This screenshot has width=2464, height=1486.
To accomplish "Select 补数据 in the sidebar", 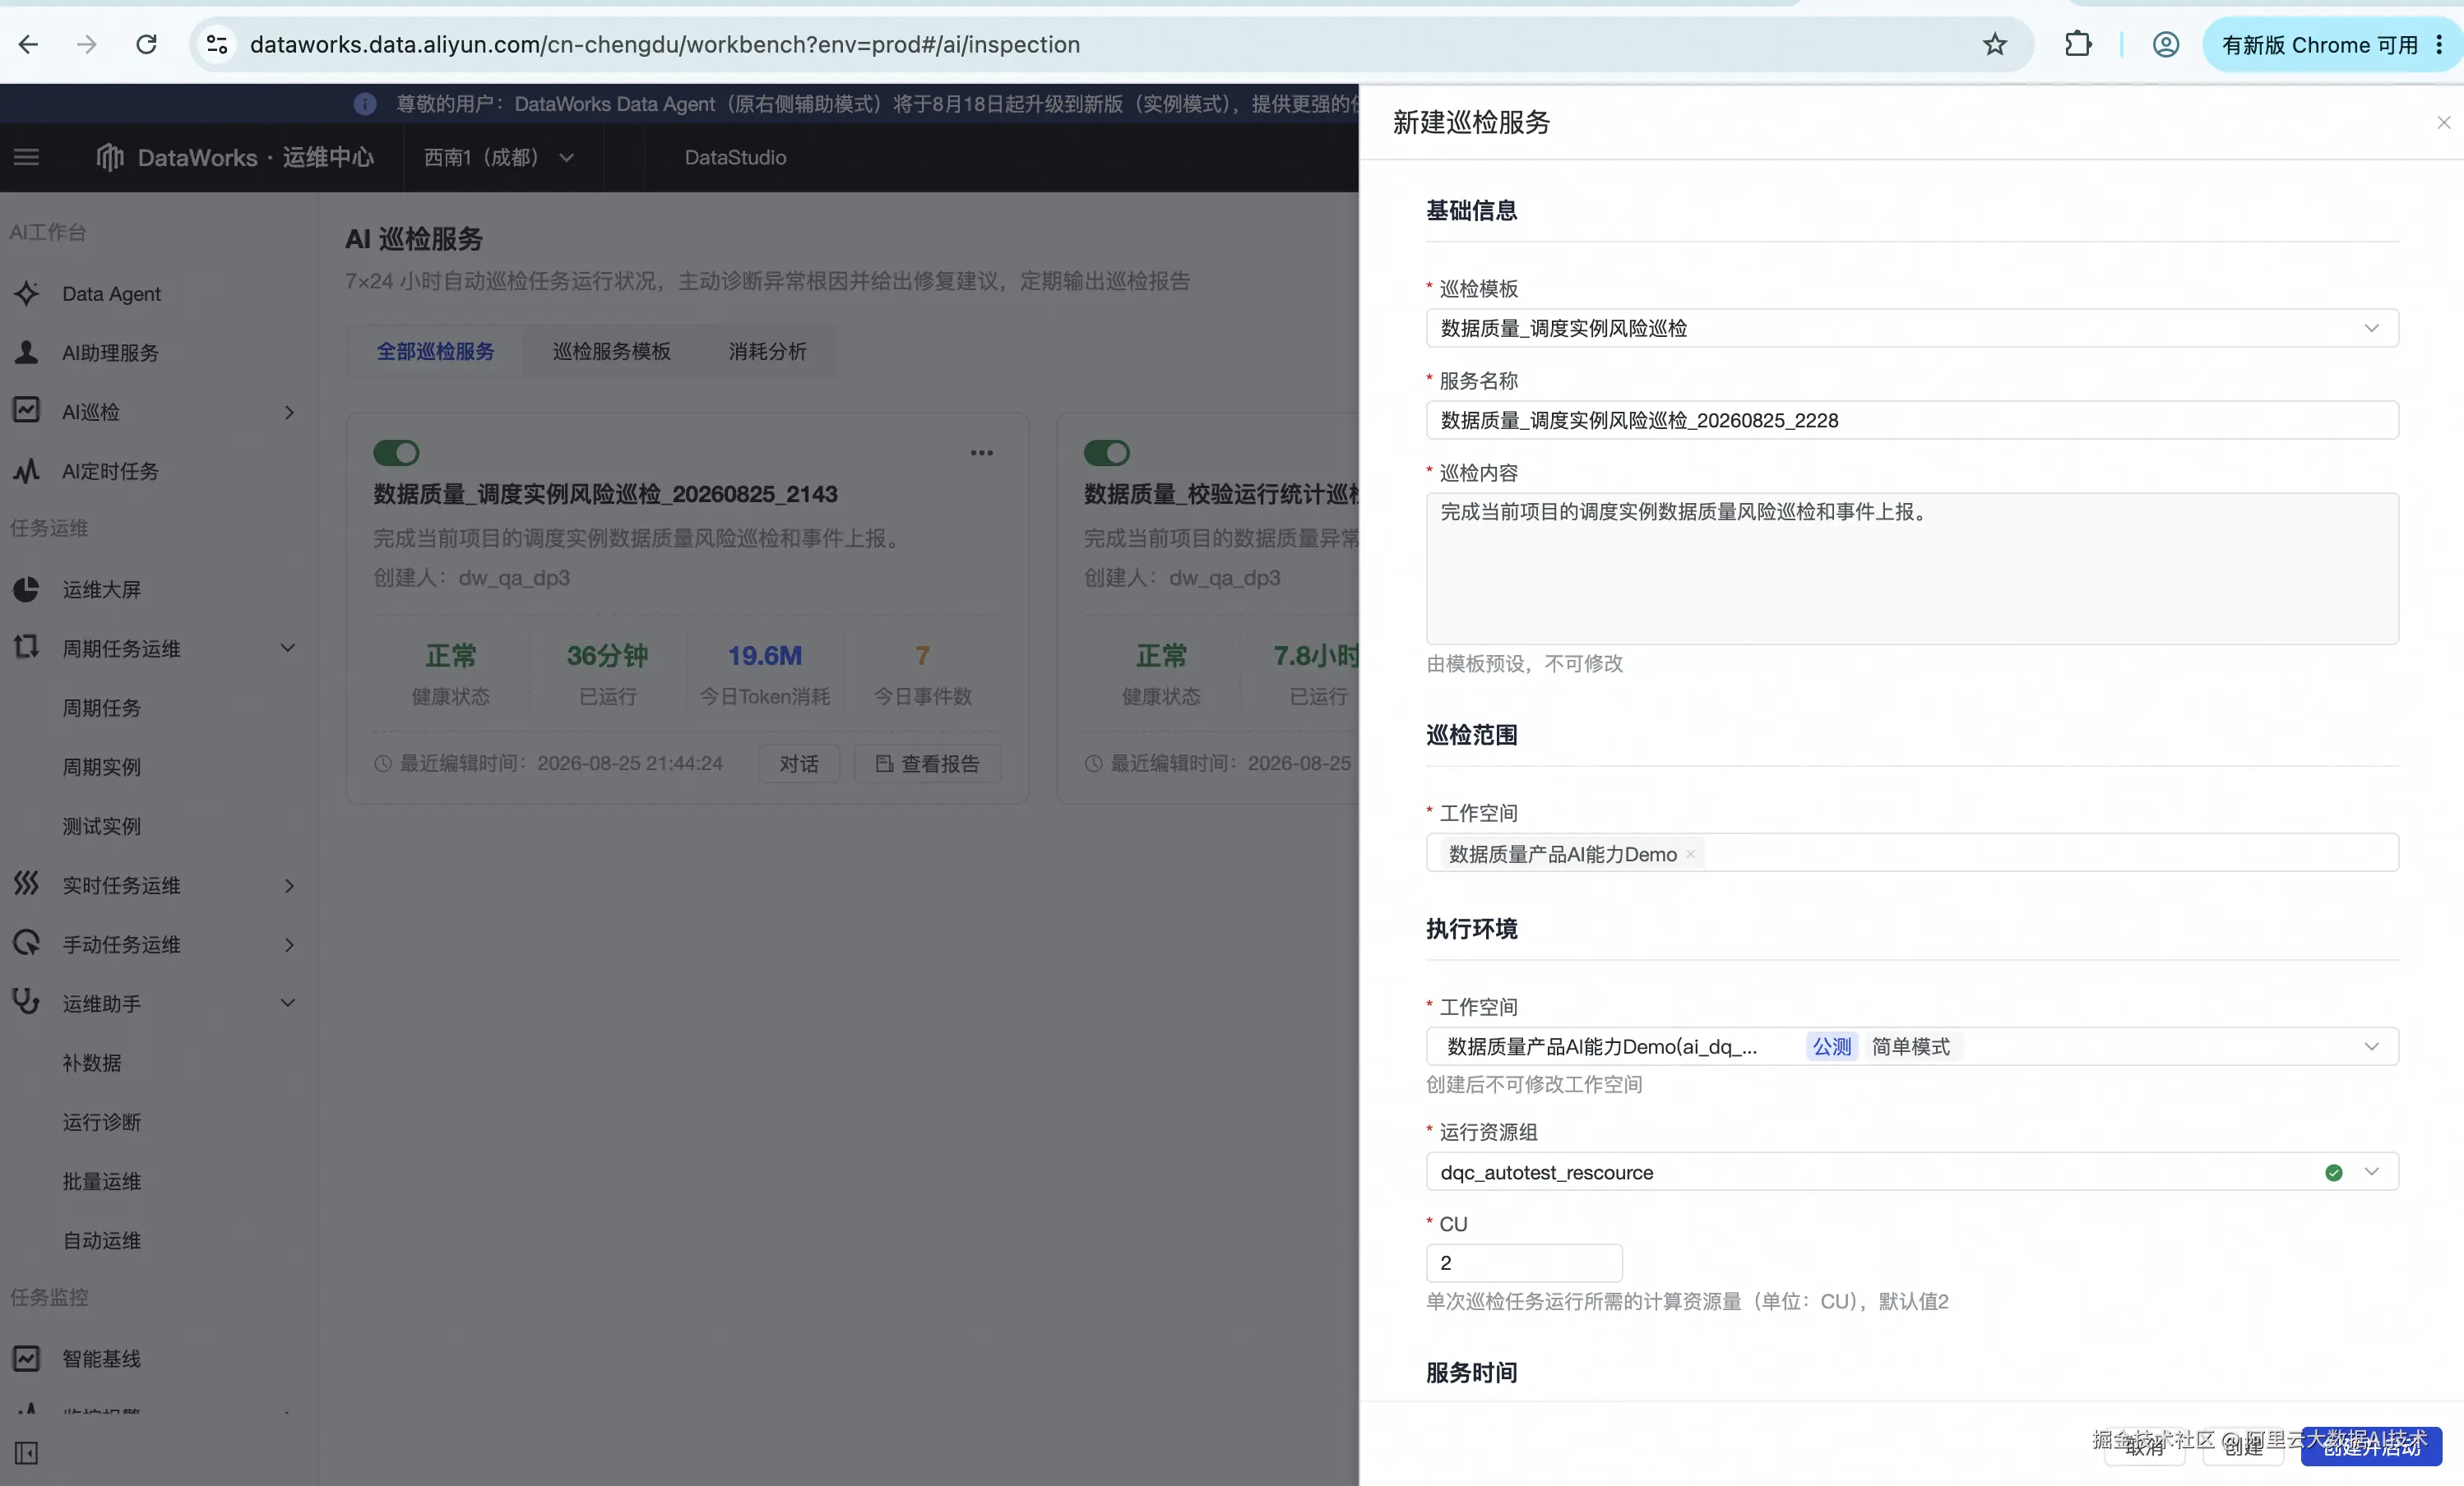I will (x=91, y=1062).
